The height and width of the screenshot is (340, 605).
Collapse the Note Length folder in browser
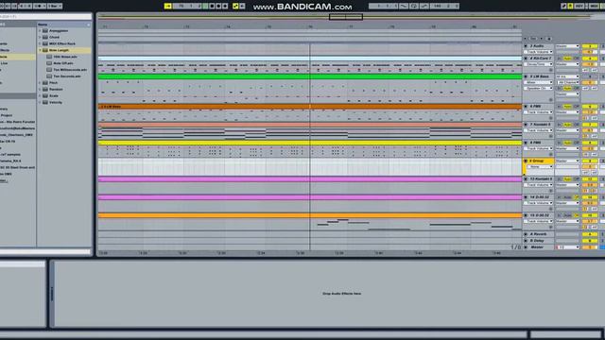[x=40, y=50]
